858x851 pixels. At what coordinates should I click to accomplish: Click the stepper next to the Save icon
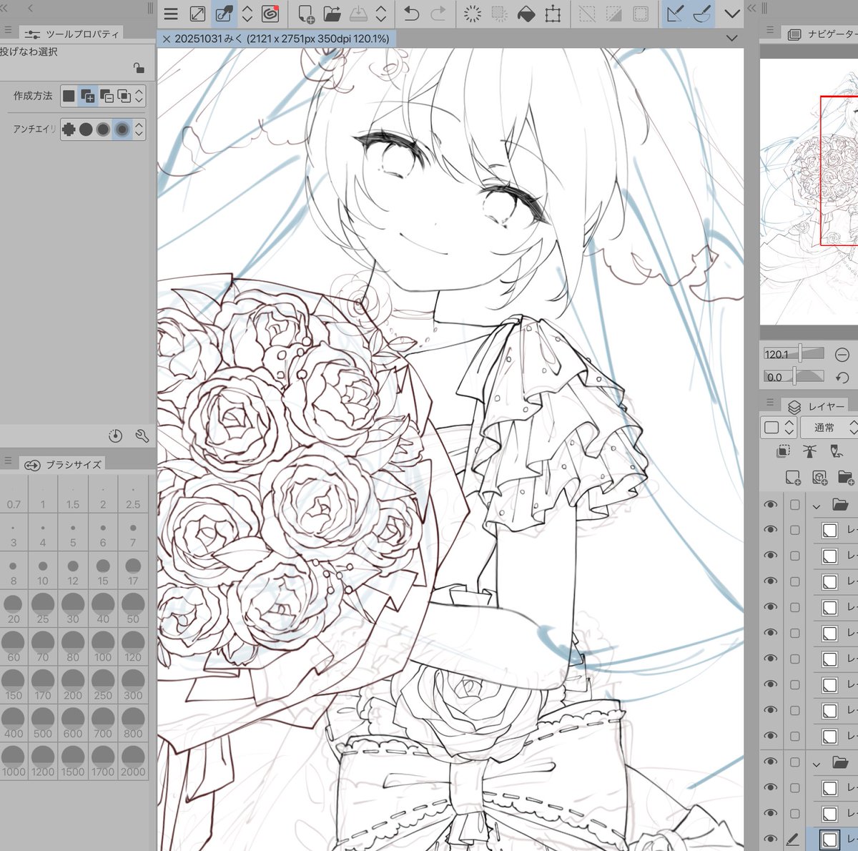click(381, 14)
